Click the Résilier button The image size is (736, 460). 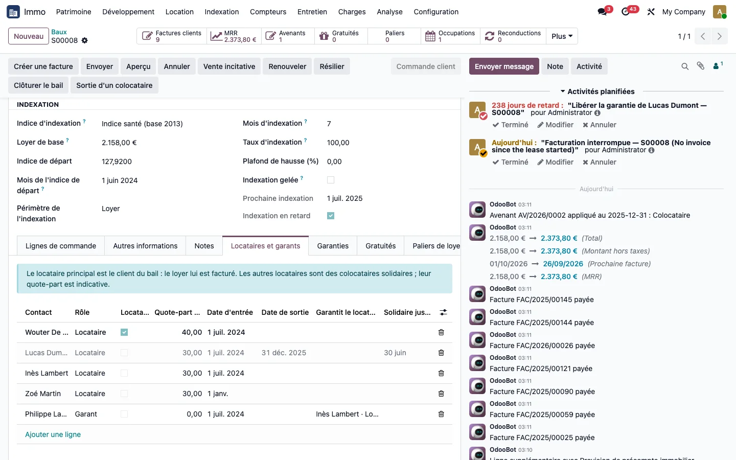332,66
